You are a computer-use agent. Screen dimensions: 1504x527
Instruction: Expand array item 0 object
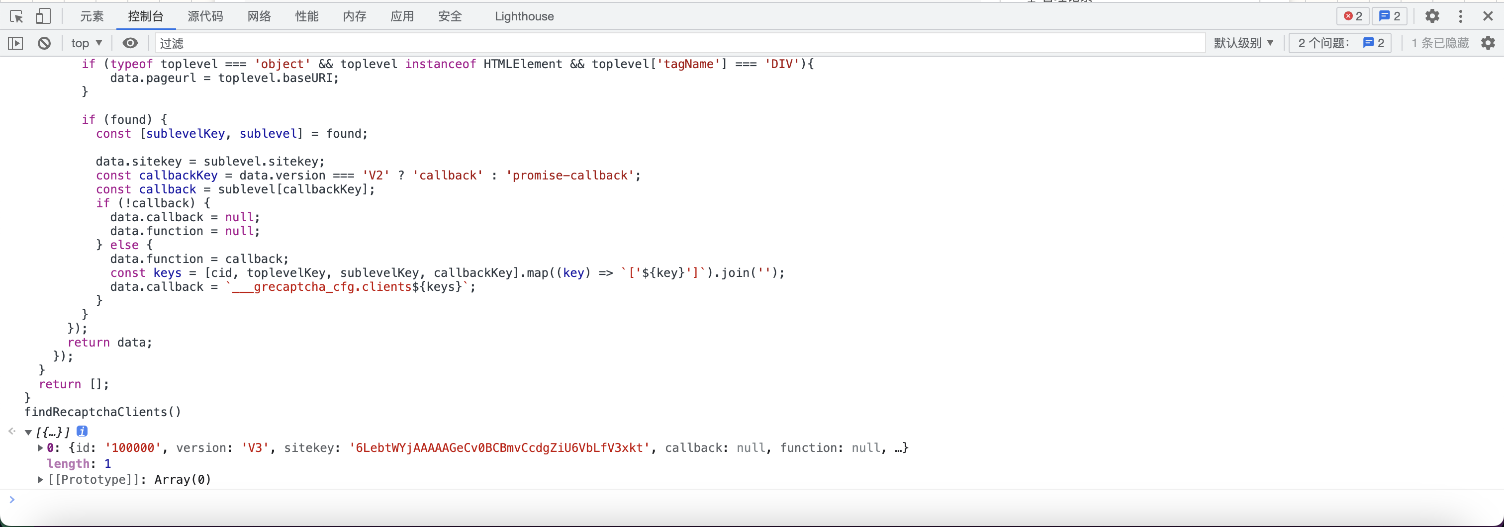(40, 448)
